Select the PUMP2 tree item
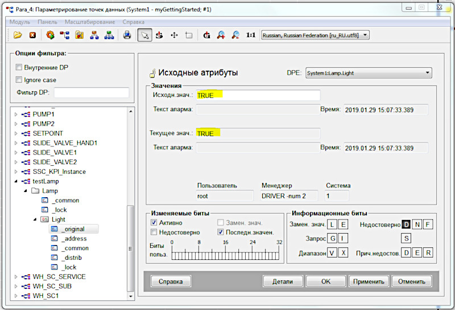The height and width of the screenshot is (310, 455). point(43,124)
